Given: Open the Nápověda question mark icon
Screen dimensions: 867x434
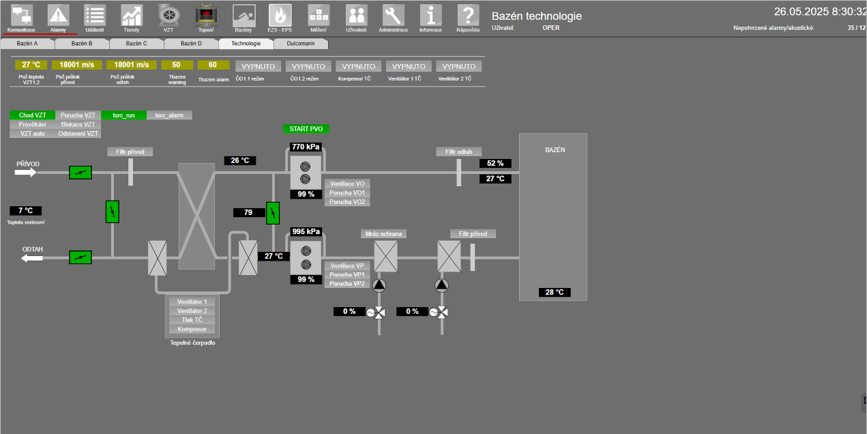Looking at the screenshot, I should [x=467, y=15].
